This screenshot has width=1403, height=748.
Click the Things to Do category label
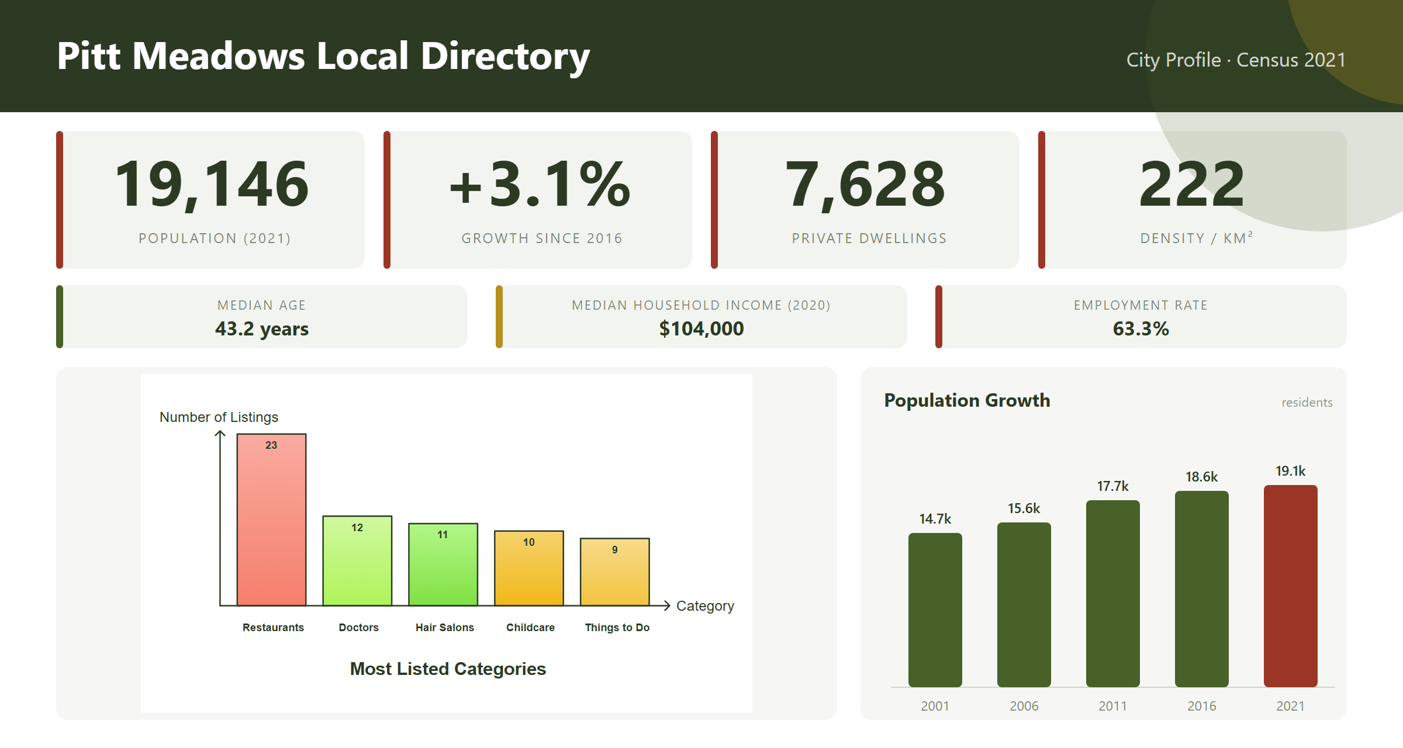click(x=617, y=628)
